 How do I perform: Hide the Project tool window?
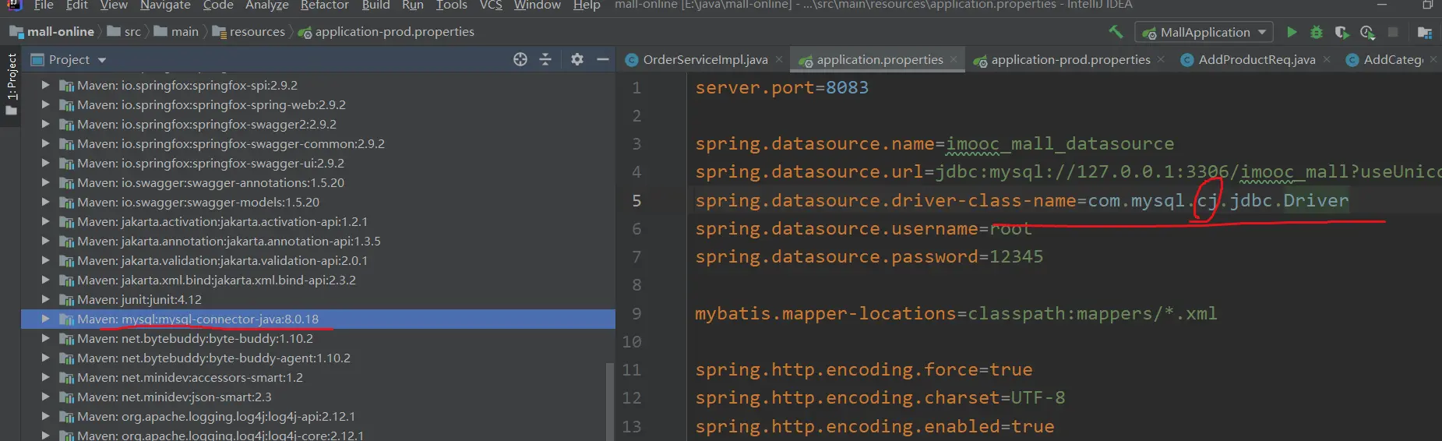(602, 59)
